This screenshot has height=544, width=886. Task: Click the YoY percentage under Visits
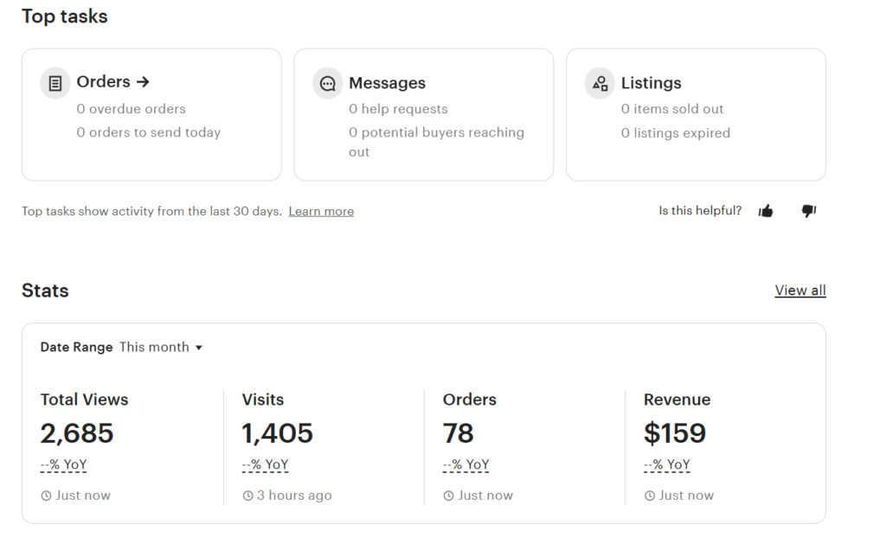pos(265,464)
